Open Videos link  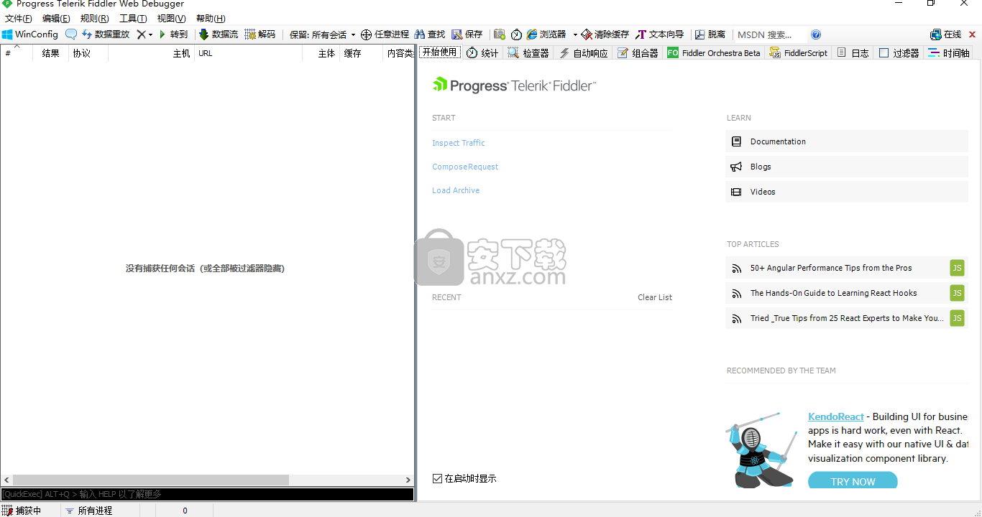[x=847, y=192]
